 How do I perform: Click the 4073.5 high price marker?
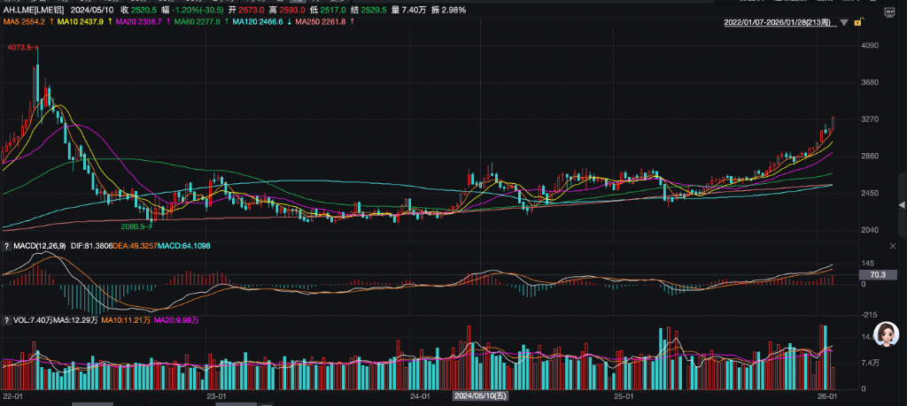point(19,47)
